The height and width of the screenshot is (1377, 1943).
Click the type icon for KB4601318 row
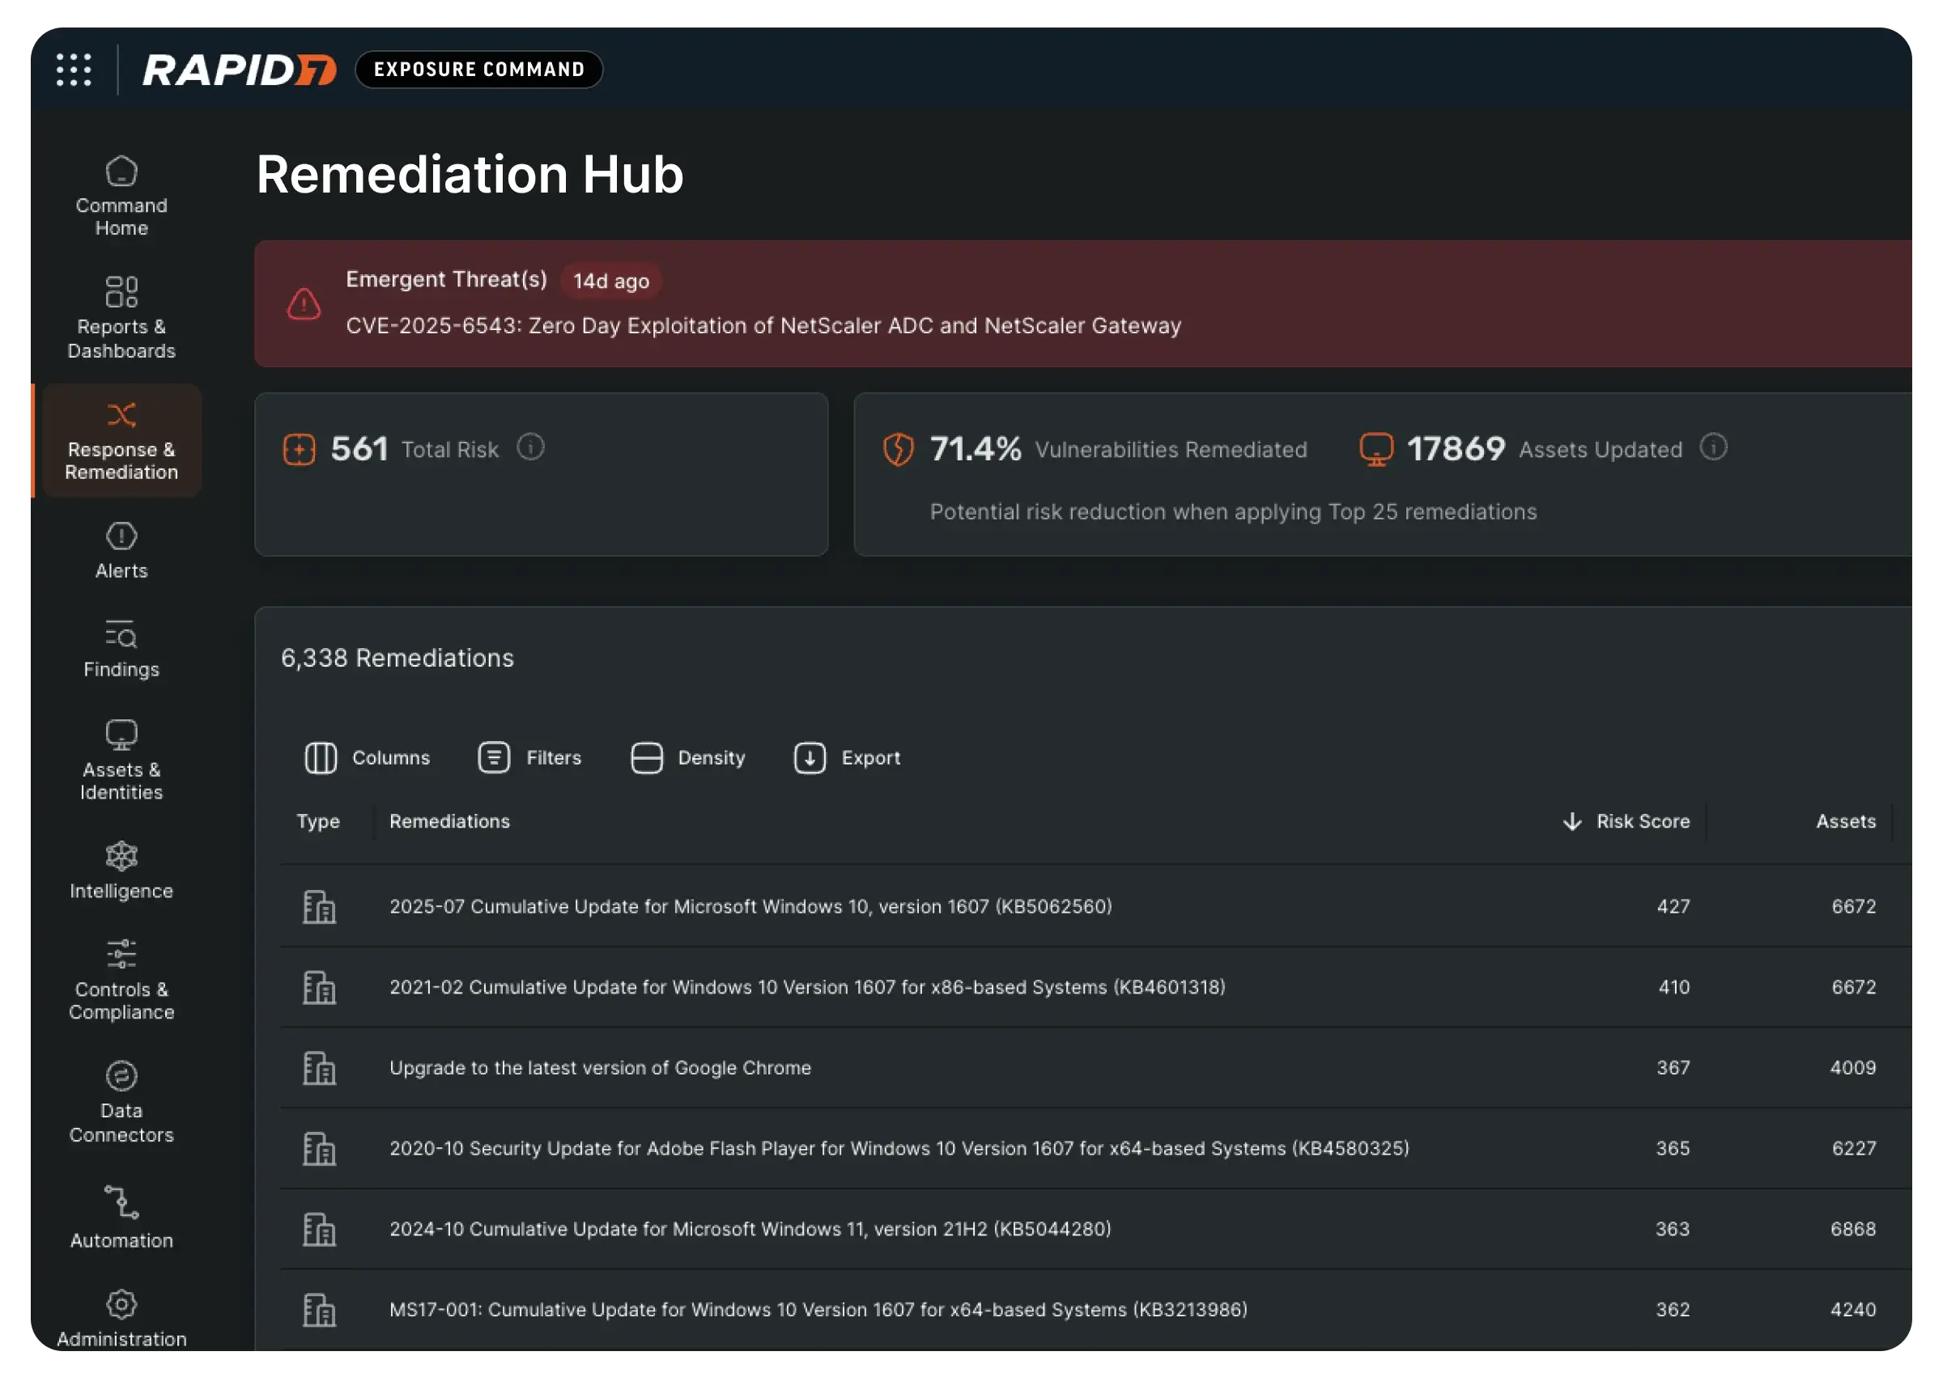click(x=319, y=987)
